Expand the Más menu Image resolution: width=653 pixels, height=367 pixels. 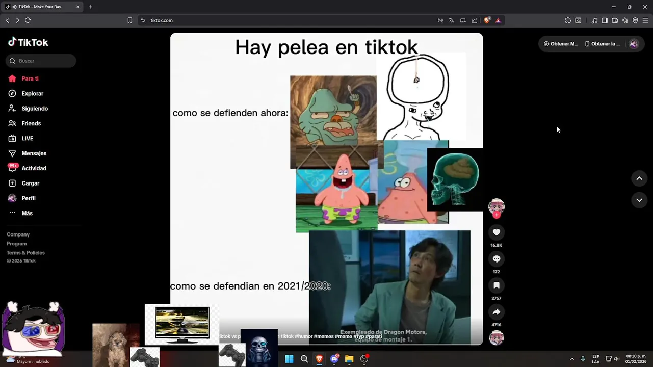coord(20,213)
